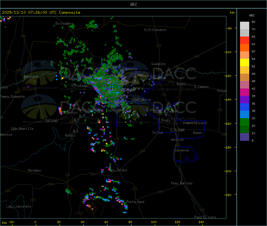
Task: Click the 80 dBZ light gray legend swatch
Action: click(x=244, y=26)
